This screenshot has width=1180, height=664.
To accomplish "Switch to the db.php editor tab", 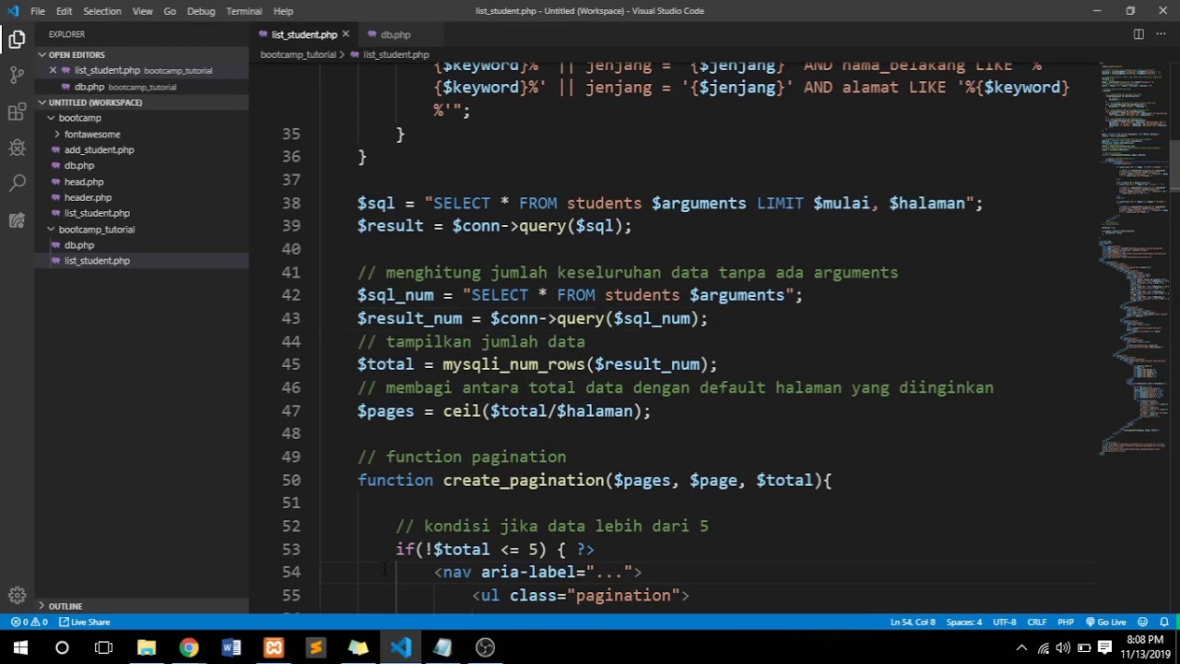I will click(x=395, y=34).
